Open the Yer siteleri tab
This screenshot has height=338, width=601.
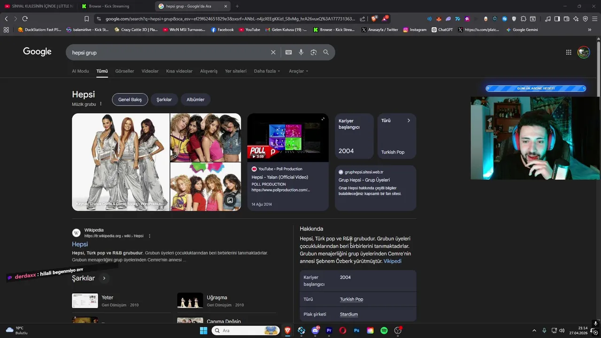click(236, 71)
